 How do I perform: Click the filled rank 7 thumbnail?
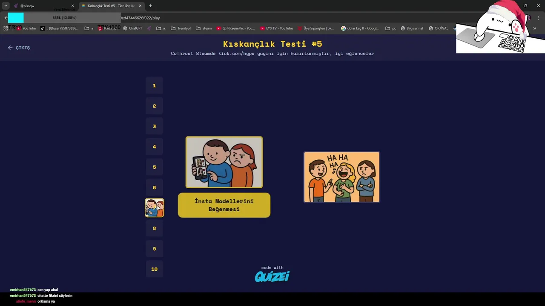point(155,208)
